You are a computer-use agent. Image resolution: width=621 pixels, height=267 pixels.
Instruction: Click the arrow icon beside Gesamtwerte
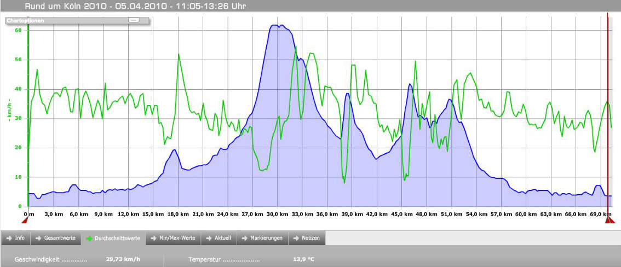point(38,238)
